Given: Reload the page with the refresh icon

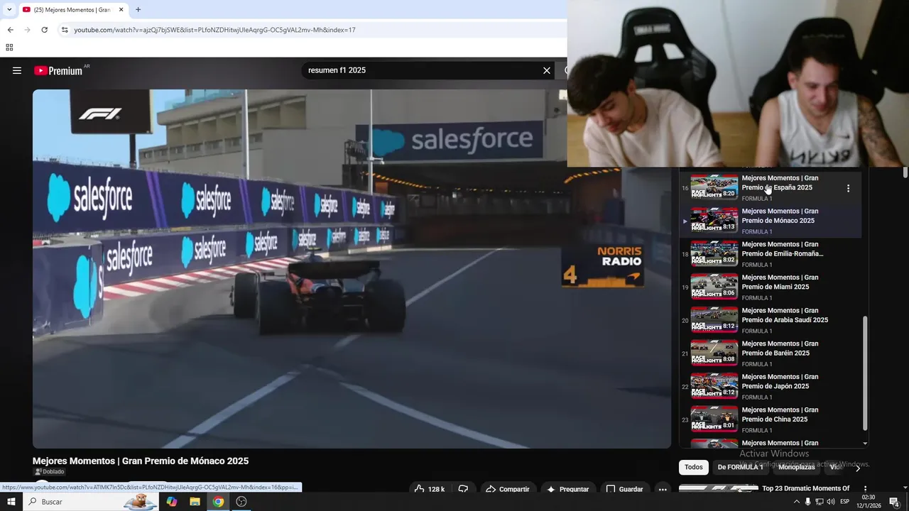Looking at the screenshot, I should [44, 30].
